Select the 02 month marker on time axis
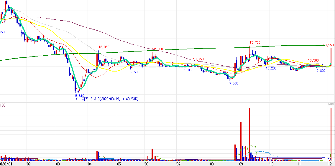335x166 pixels. (28, 164)
